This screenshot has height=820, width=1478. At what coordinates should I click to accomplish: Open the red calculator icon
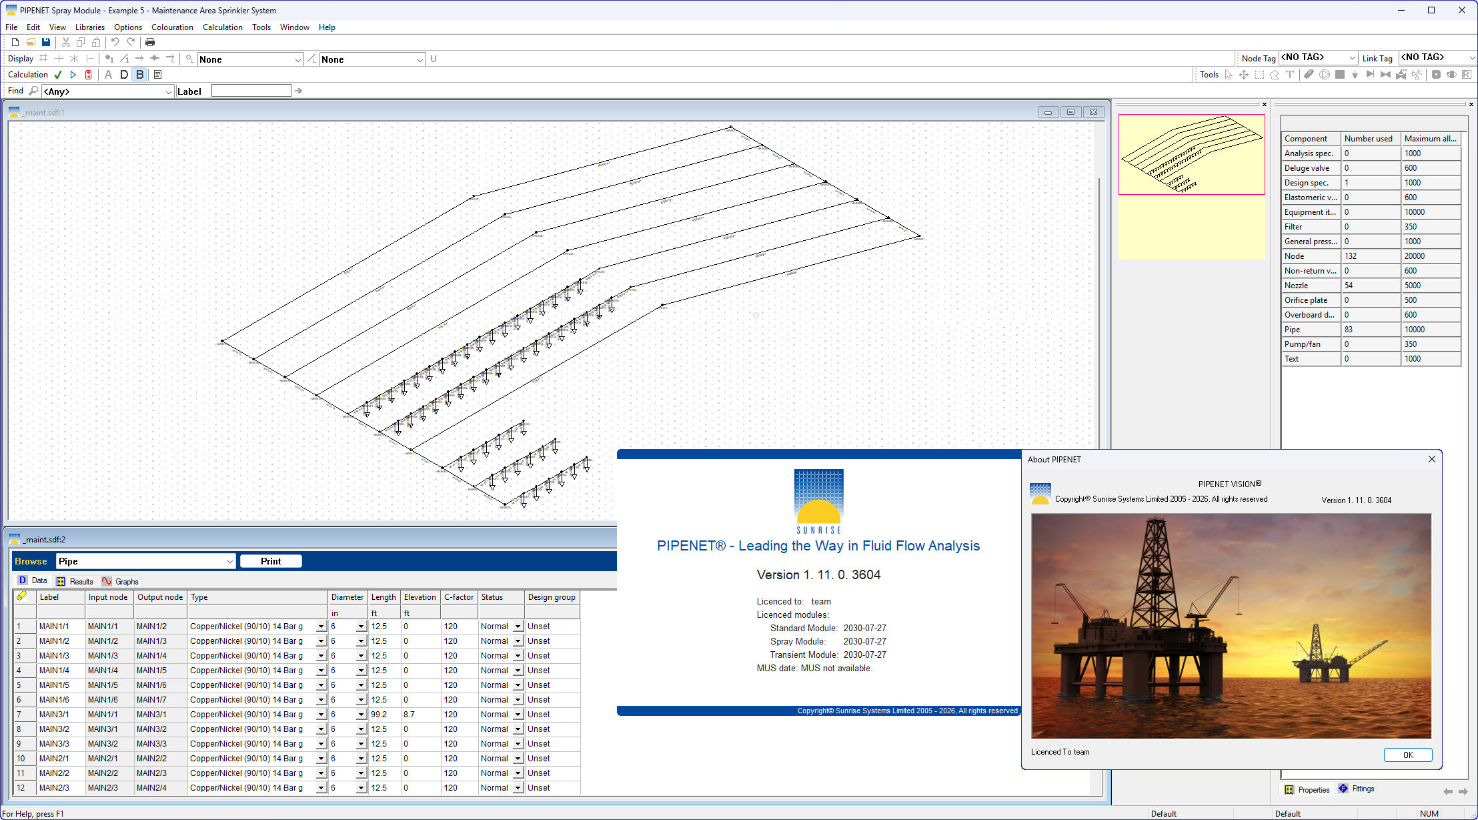[x=89, y=75]
